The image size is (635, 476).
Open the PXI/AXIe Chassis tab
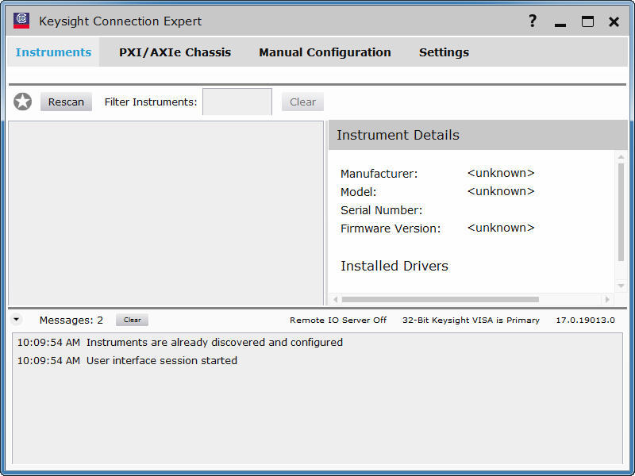(175, 52)
